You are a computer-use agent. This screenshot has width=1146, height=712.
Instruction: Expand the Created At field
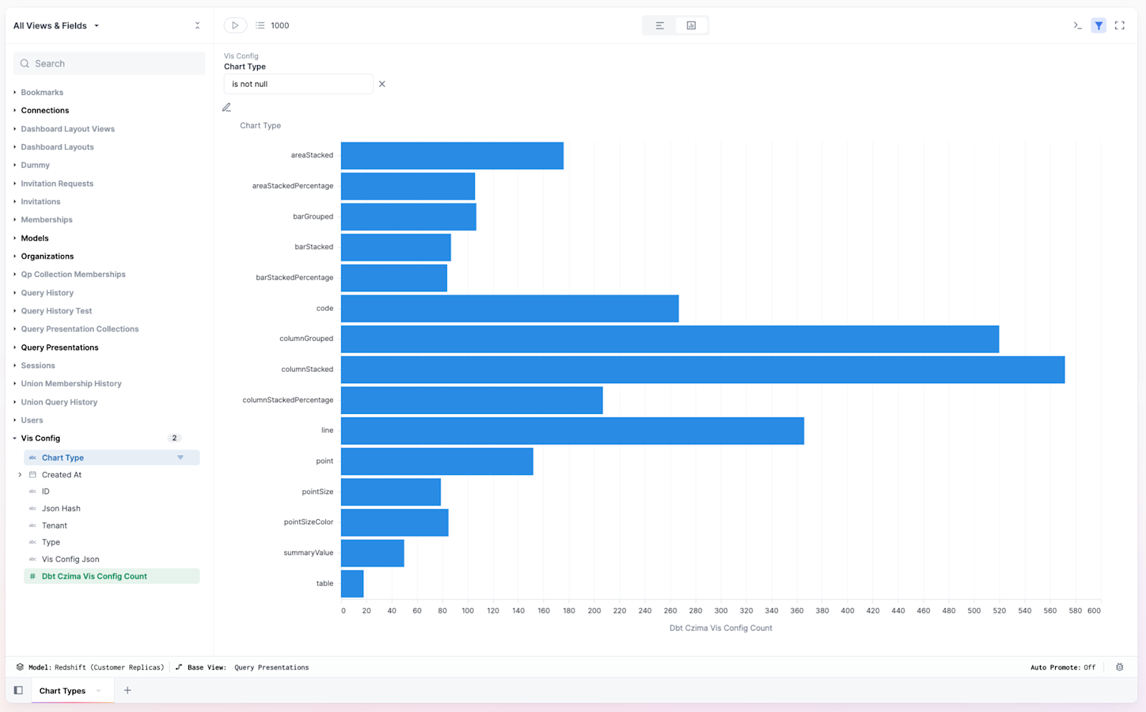[19, 474]
